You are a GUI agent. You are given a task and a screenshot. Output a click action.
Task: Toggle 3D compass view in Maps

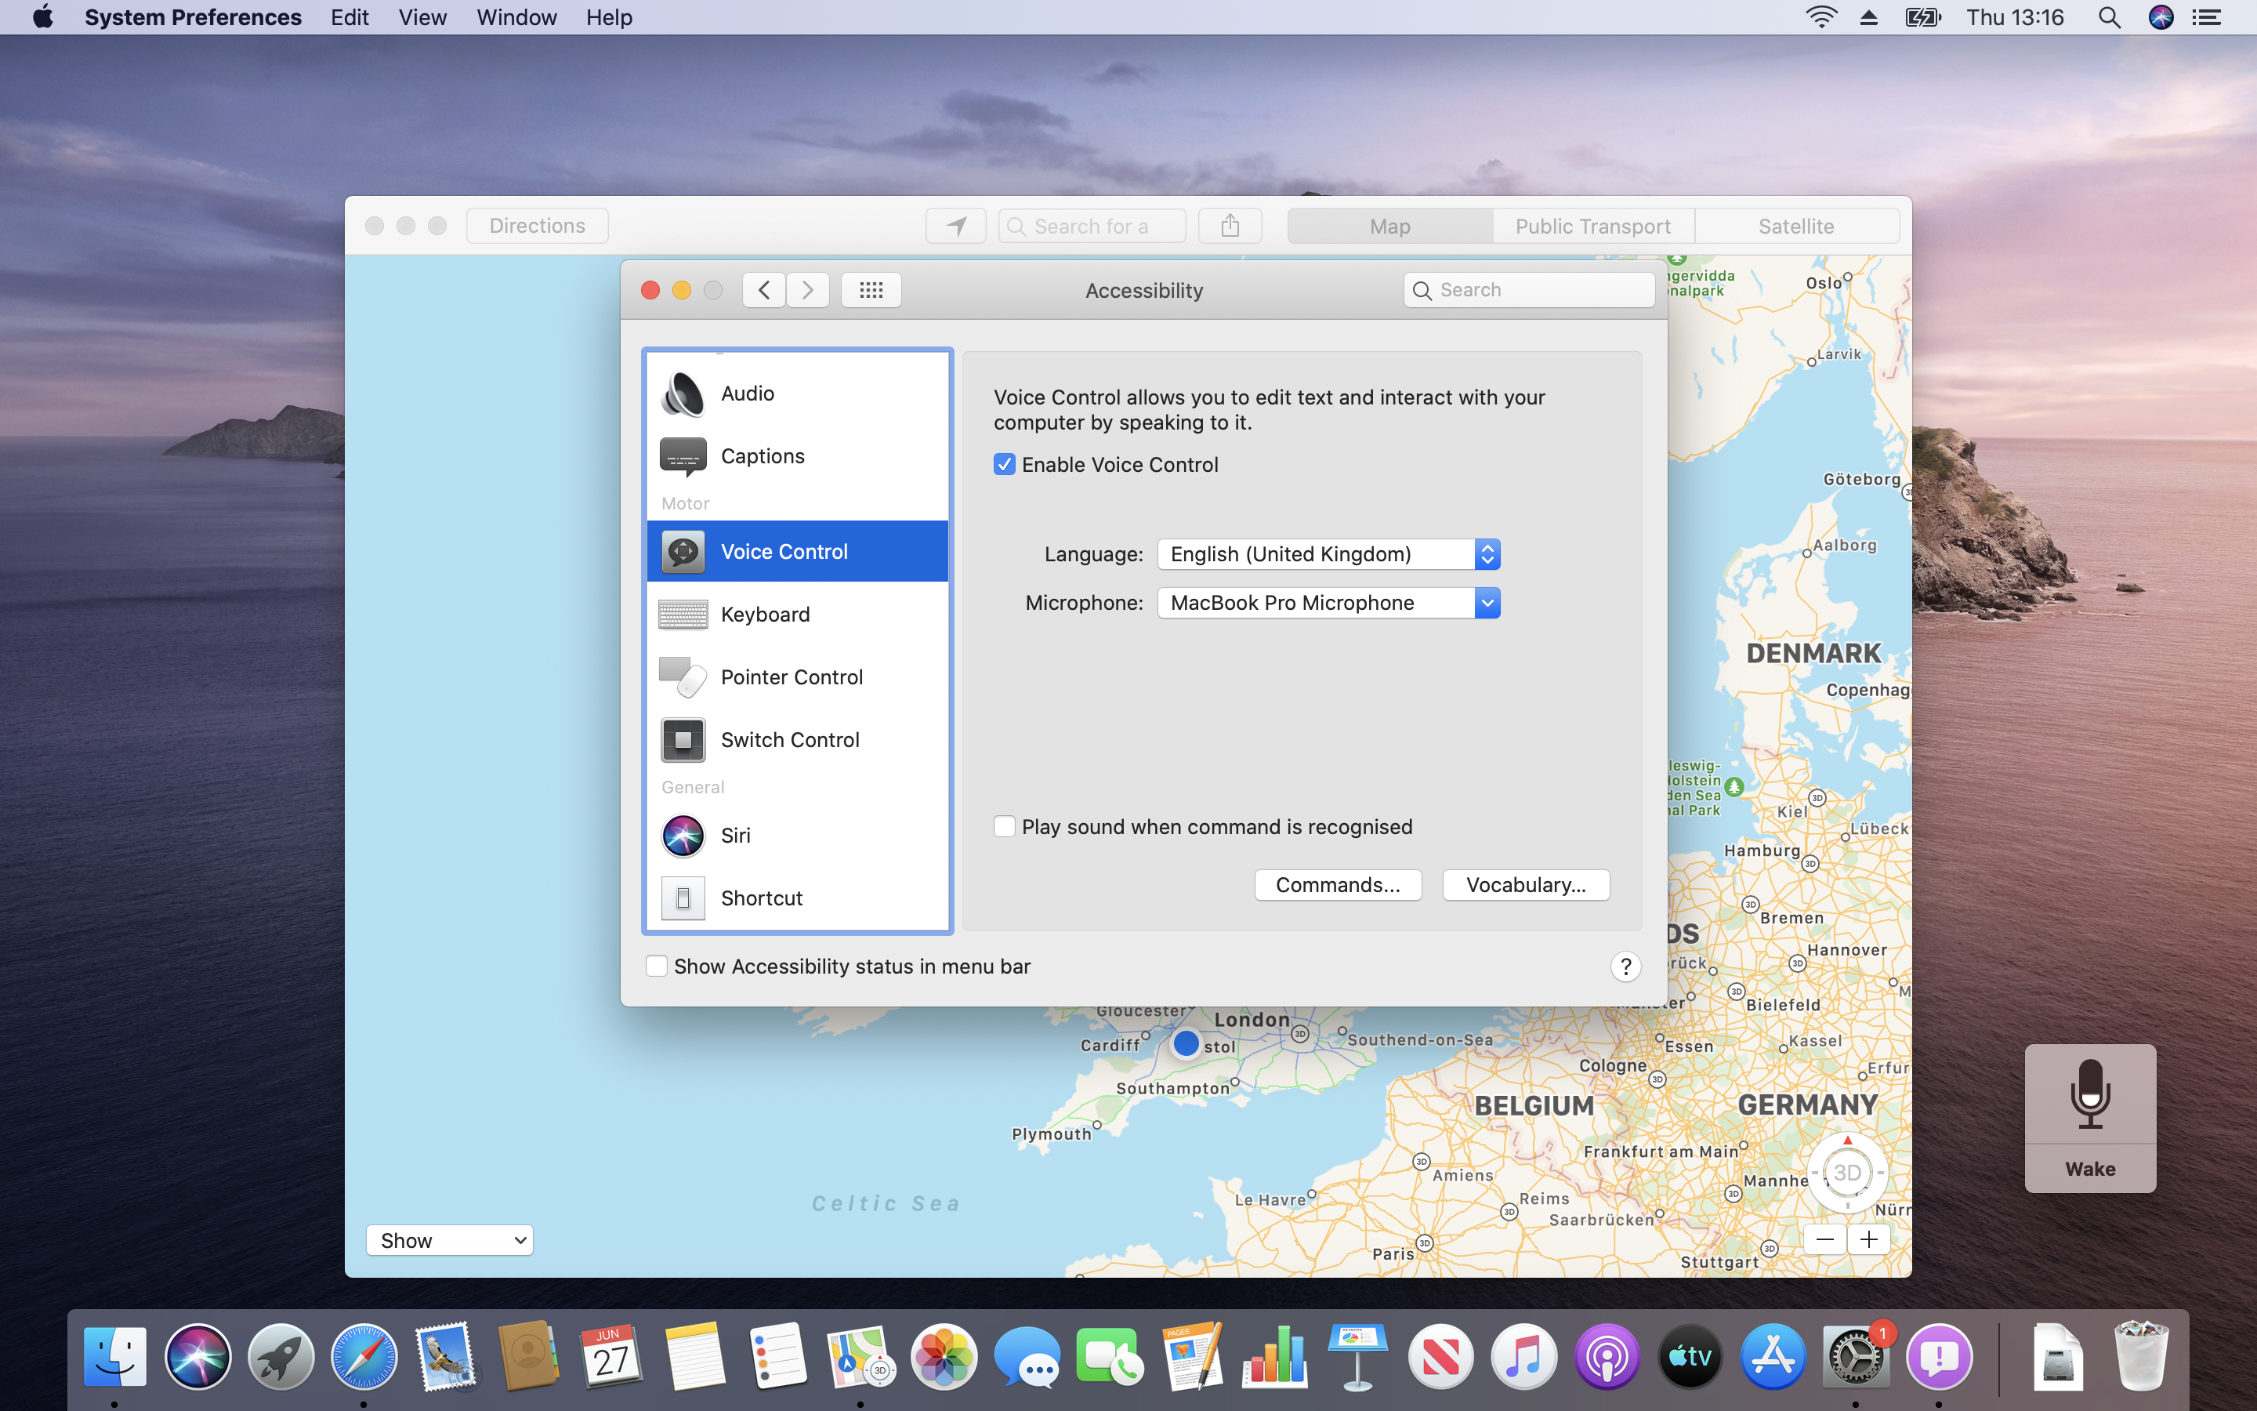(1848, 1172)
